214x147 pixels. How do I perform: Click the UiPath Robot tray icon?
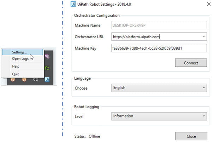click(47, 79)
